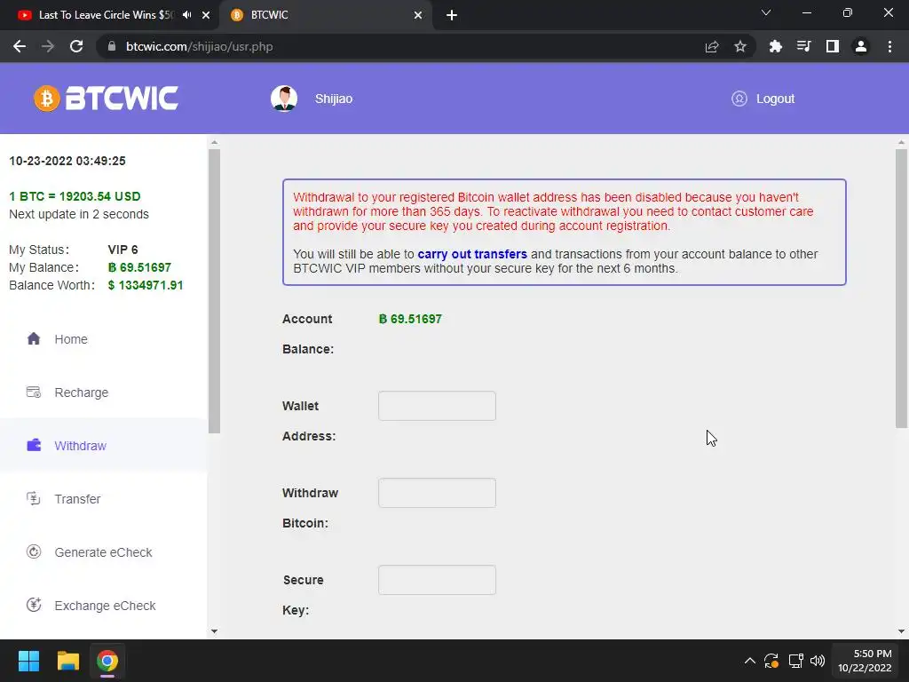Open Exchange eCheck menu item

click(x=104, y=606)
